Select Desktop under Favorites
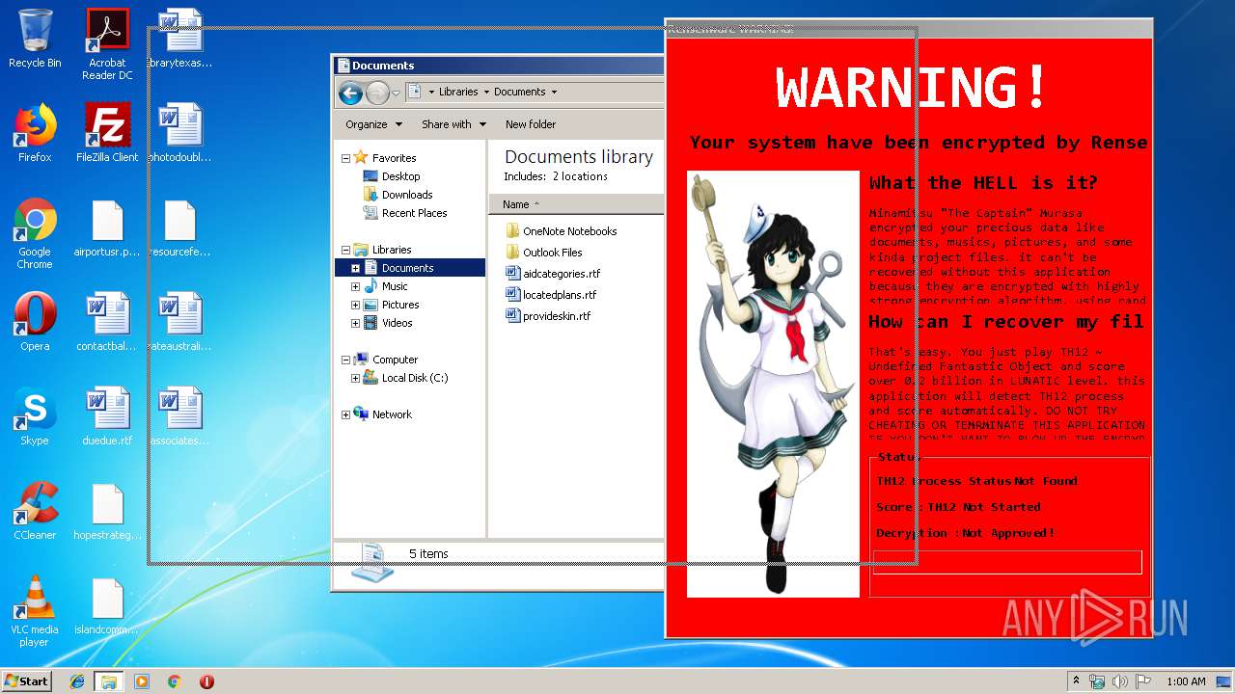 click(x=400, y=176)
